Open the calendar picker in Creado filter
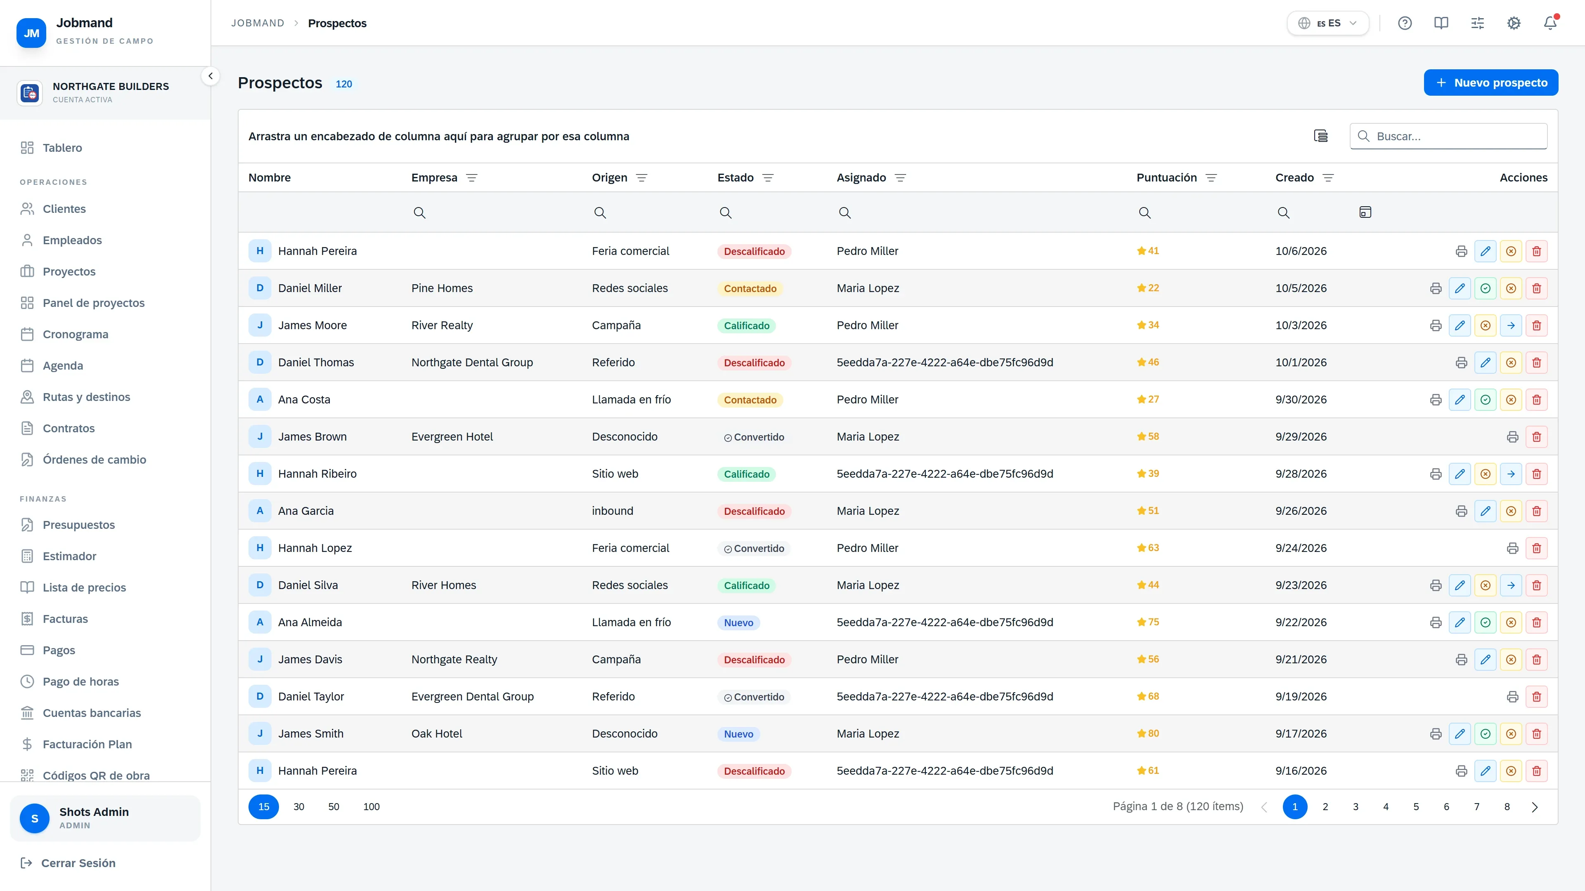Image resolution: width=1585 pixels, height=891 pixels. (x=1365, y=212)
